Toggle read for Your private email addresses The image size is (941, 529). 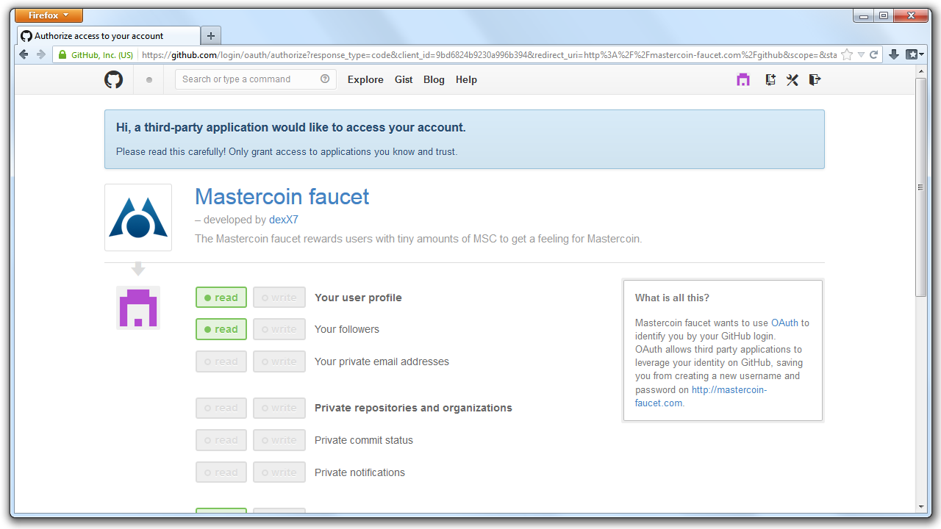tap(221, 361)
